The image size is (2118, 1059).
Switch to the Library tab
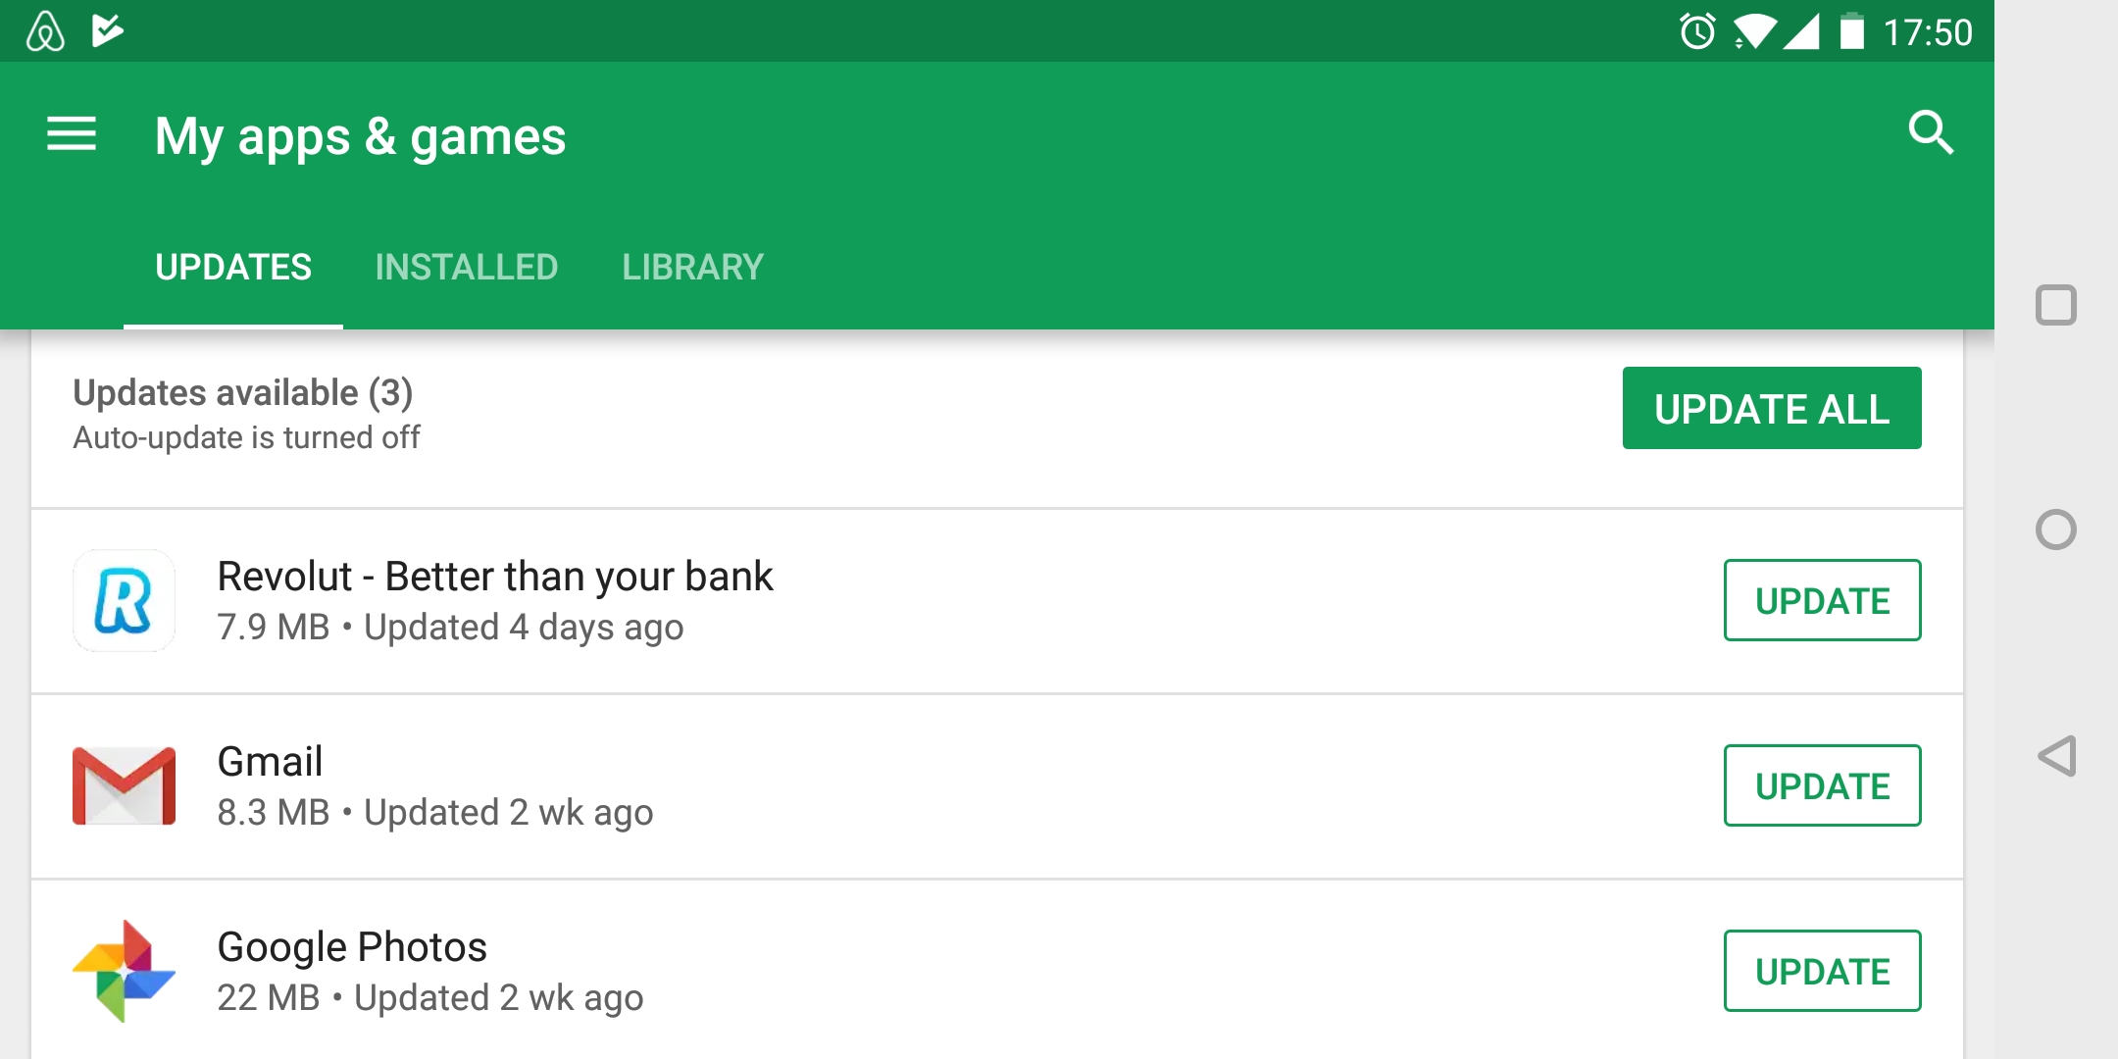coord(692,267)
